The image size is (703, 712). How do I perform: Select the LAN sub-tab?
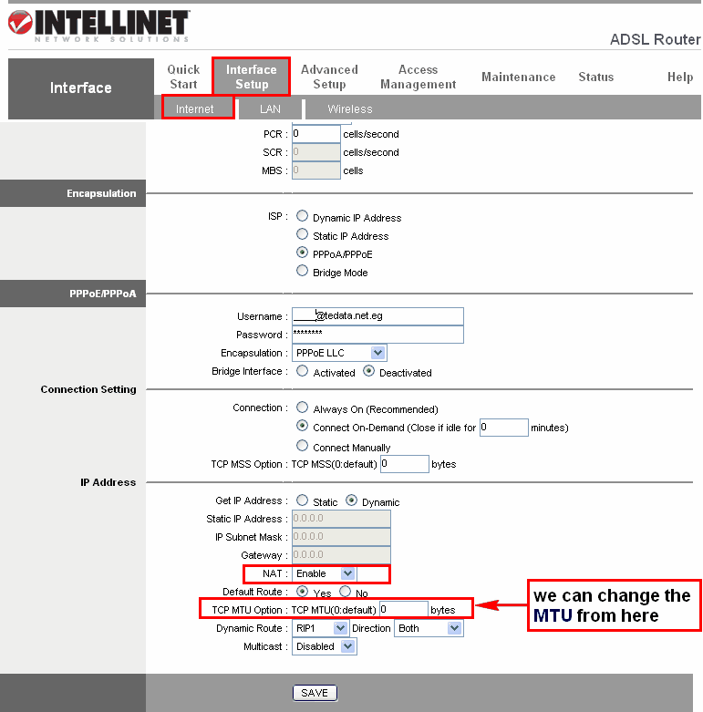tap(270, 109)
